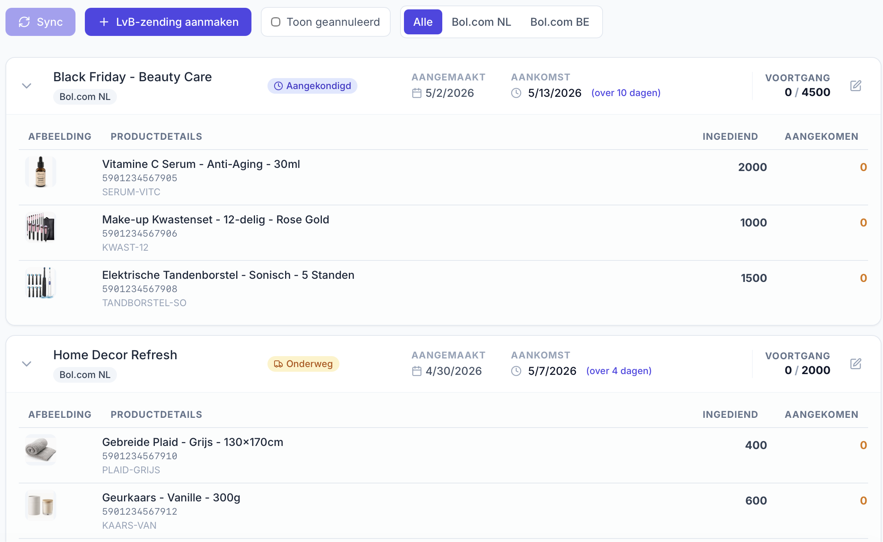Collapse the Home Decor Refresh shipment
Image resolution: width=883 pixels, height=542 pixels.
coord(27,364)
